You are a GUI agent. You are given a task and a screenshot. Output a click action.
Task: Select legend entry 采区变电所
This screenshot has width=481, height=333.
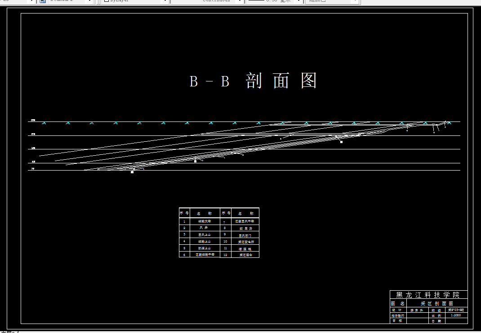246,242
